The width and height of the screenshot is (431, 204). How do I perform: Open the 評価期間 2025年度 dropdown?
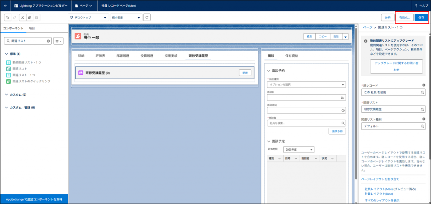299,149
